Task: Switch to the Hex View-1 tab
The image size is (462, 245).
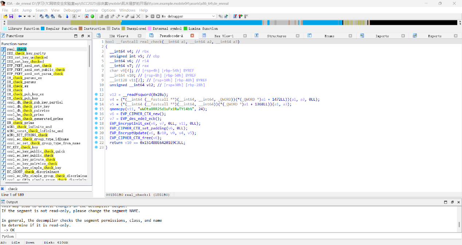Action: click(x=224, y=36)
